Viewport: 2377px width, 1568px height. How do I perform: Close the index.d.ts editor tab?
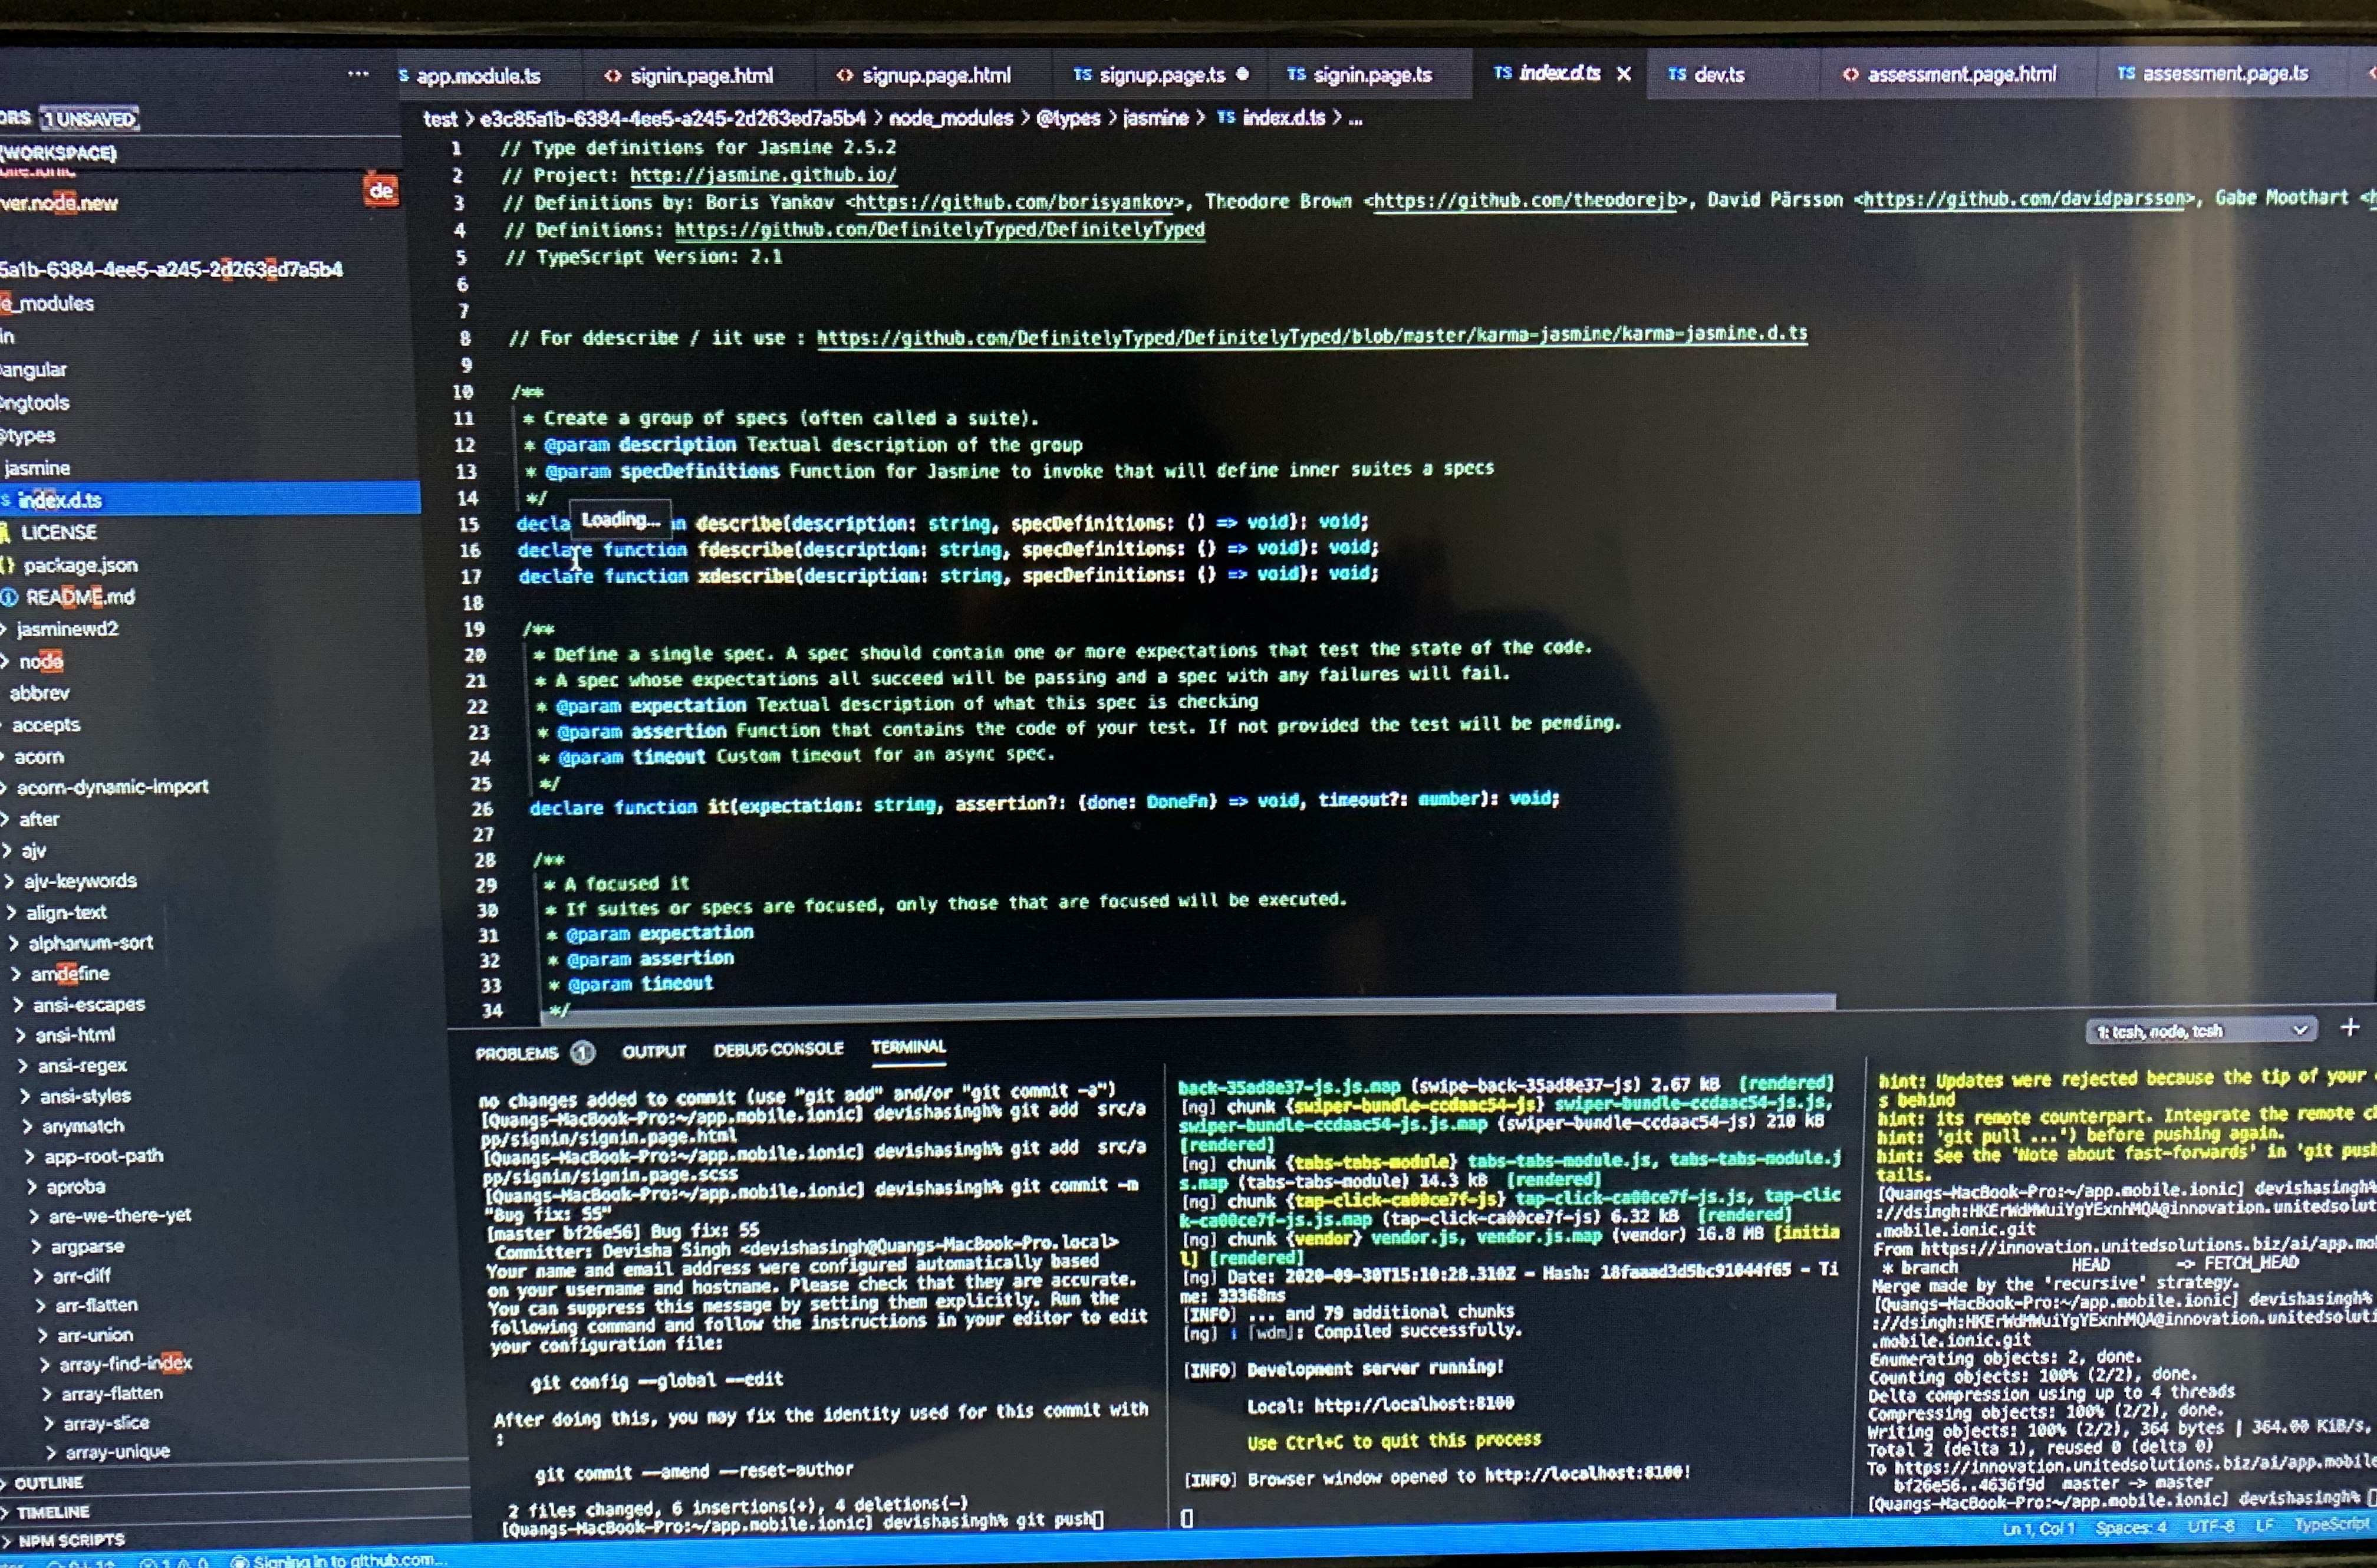(1624, 74)
